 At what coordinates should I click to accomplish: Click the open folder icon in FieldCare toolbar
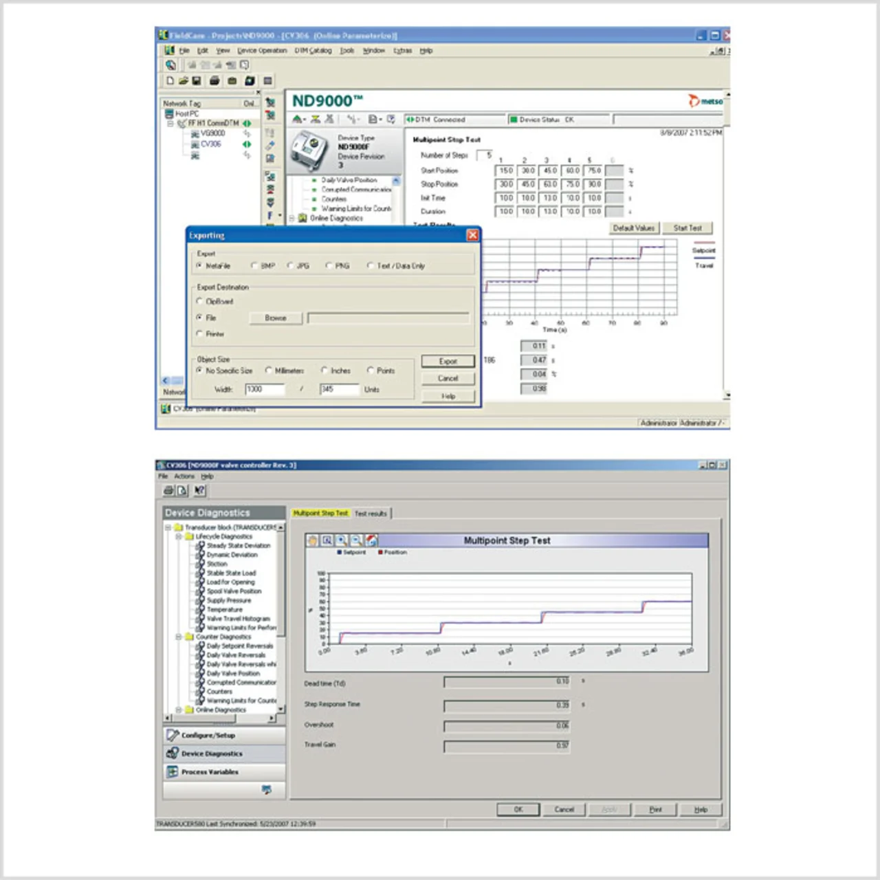pyautogui.click(x=183, y=81)
